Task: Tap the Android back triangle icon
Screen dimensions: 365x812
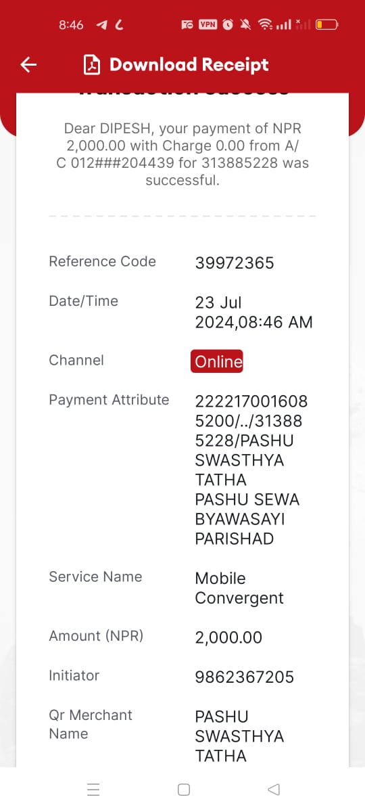Action: [x=273, y=789]
